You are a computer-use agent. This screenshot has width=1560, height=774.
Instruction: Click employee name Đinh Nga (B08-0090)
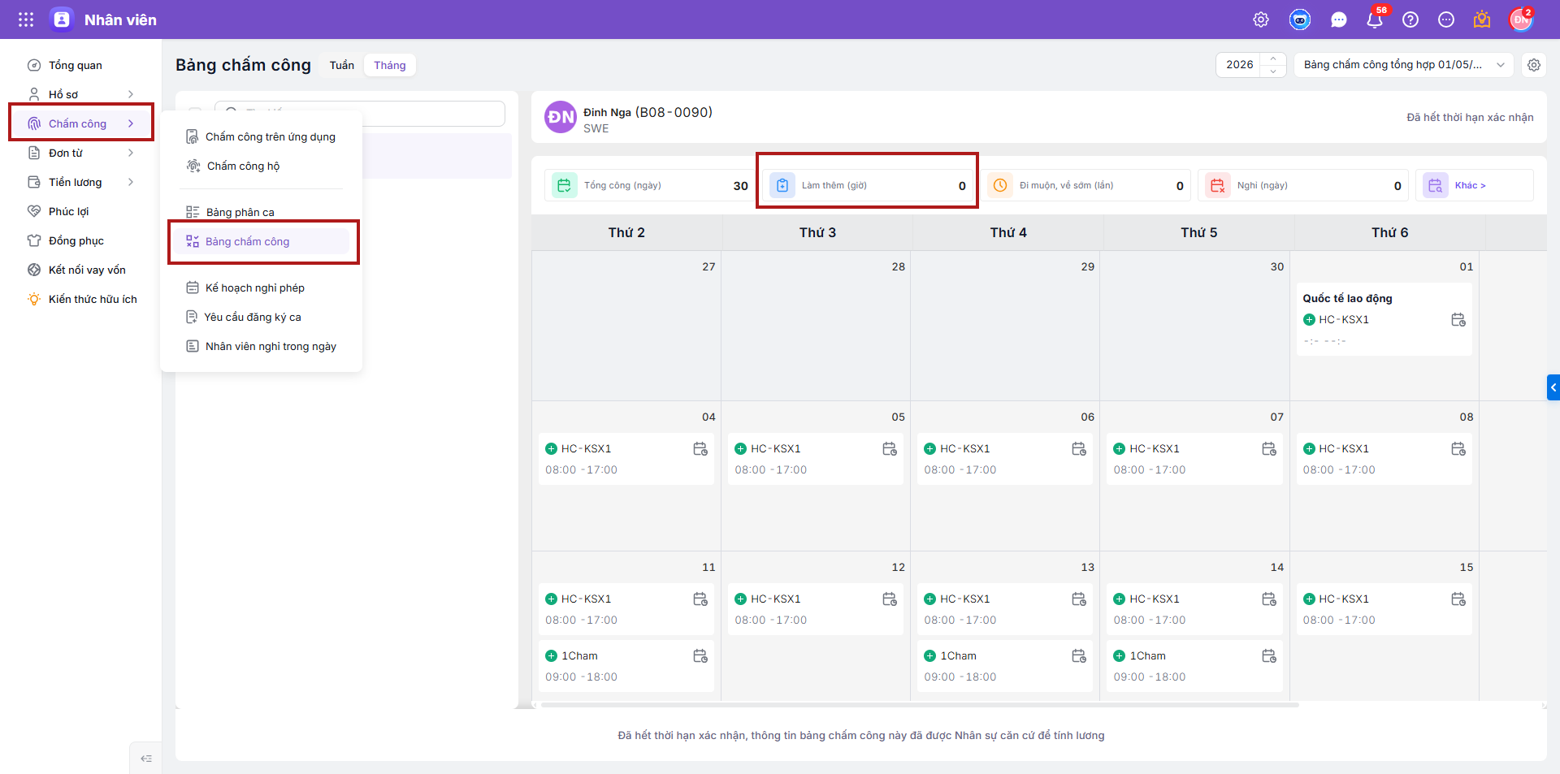click(x=648, y=112)
